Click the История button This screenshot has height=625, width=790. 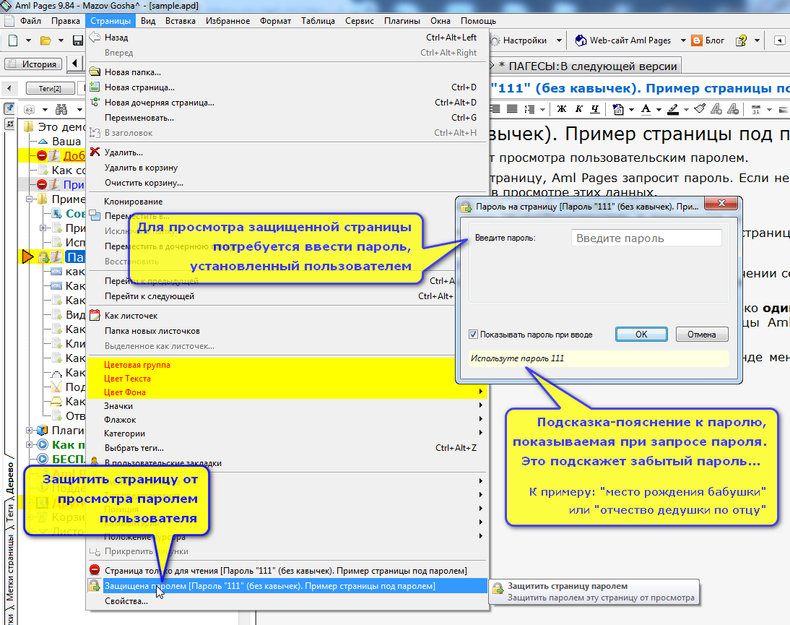pos(33,64)
